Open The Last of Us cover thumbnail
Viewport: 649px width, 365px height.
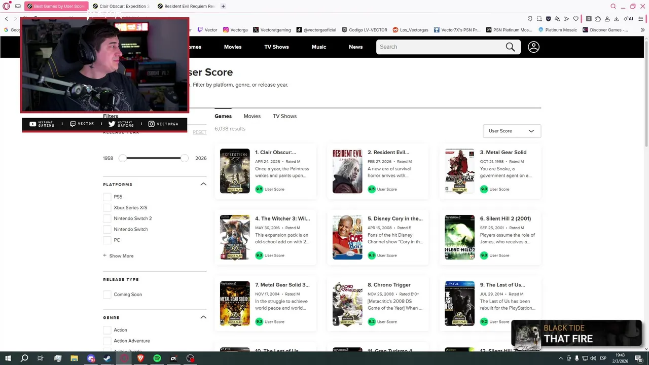click(x=459, y=304)
